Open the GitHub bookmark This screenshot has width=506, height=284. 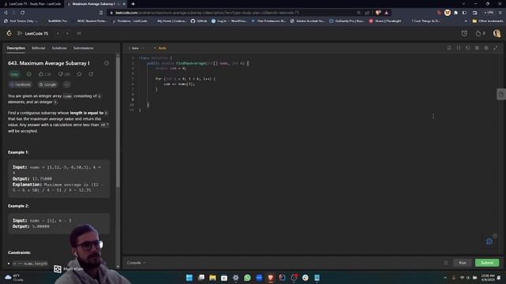click(198, 21)
